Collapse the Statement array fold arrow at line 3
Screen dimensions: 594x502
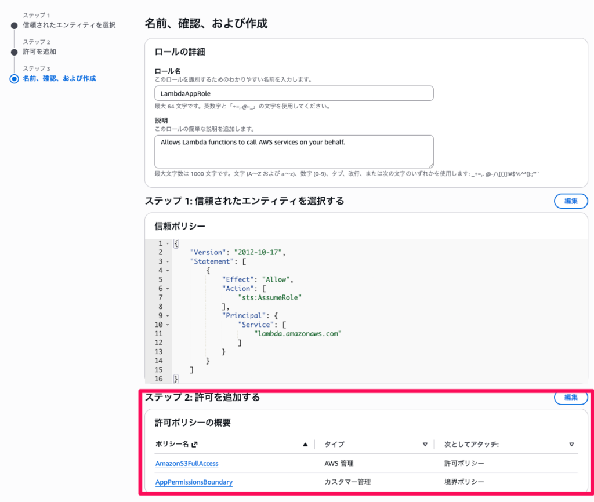pyautogui.click(x=168, y=261)
